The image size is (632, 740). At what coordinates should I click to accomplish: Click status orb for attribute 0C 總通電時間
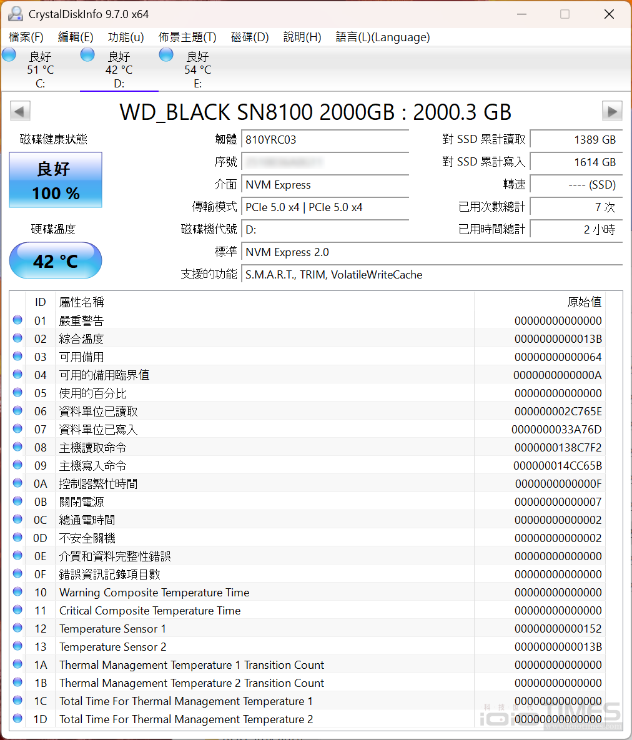(17, 519)
